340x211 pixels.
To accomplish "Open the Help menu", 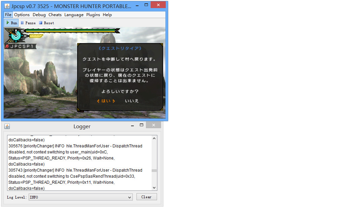I will tap(107, 15).
